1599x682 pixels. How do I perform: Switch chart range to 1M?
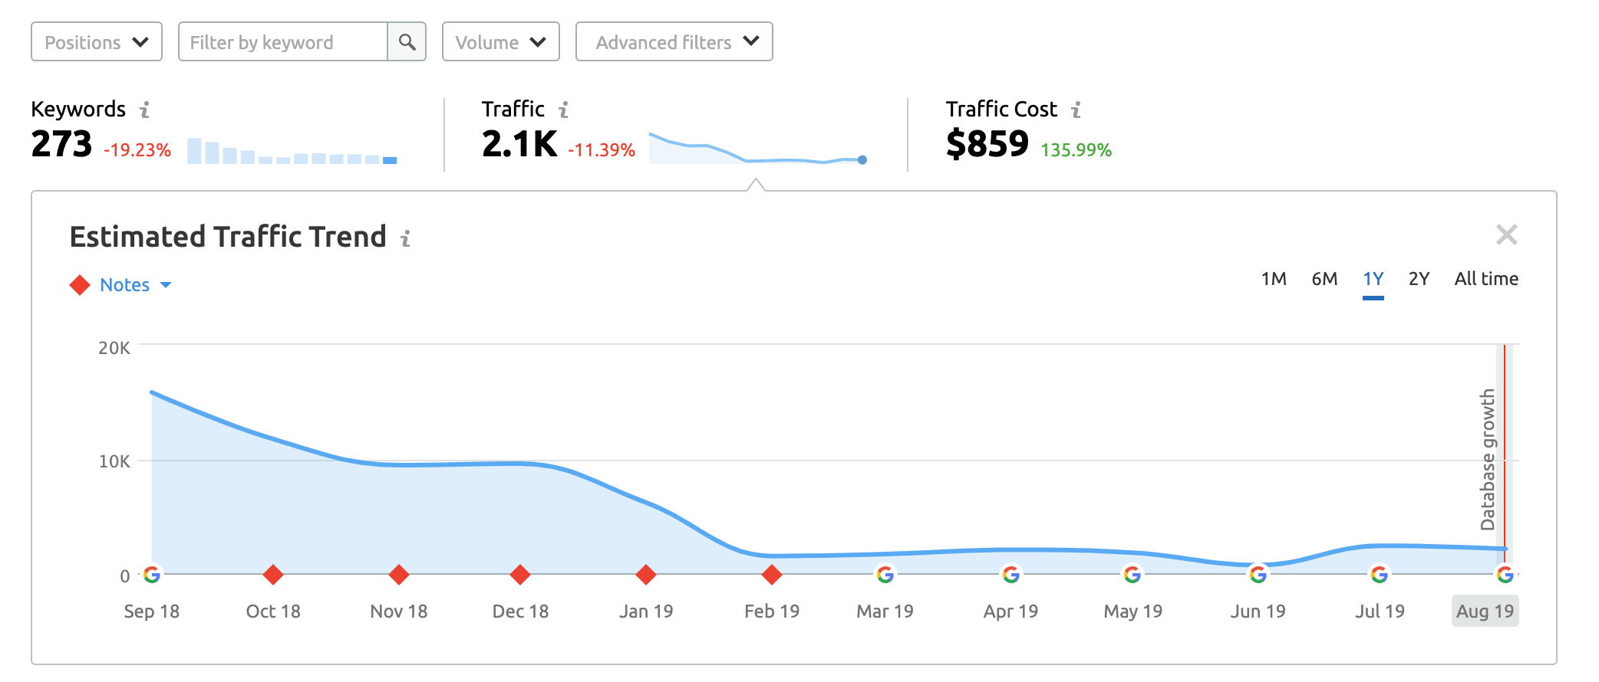pyautogui.click(x=1274, y=279)
